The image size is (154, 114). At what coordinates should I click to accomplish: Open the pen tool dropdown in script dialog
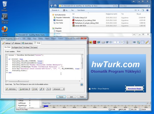(x=42, y=89)
